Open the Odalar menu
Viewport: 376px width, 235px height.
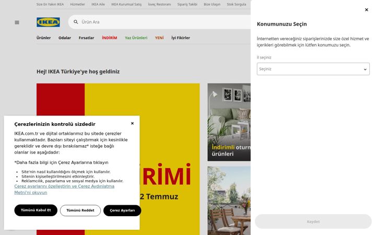(x=65, y=38)
